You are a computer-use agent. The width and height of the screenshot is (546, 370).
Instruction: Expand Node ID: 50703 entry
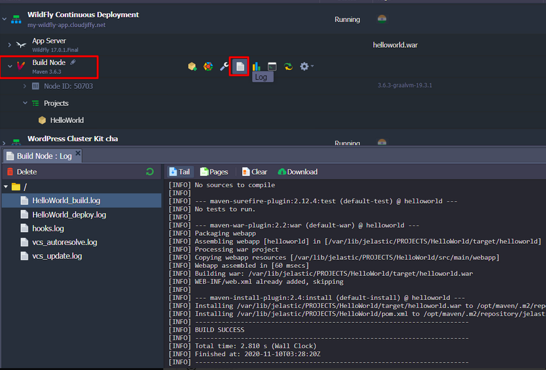click(25, 86)
